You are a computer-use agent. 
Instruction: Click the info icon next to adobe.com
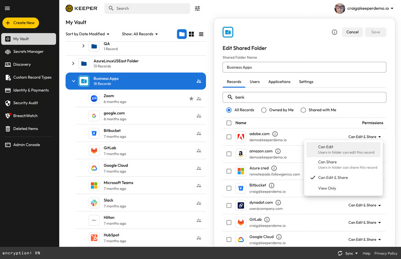[x=275, y=134]
